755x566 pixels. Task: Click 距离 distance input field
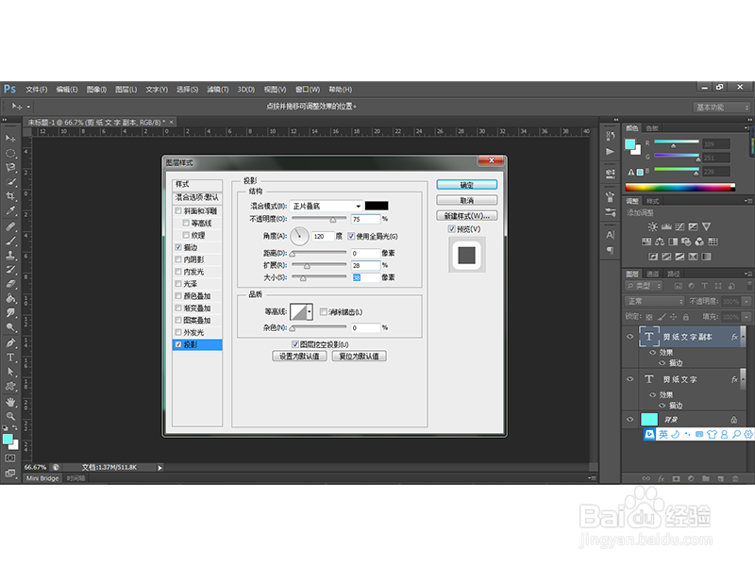point(365,253)
